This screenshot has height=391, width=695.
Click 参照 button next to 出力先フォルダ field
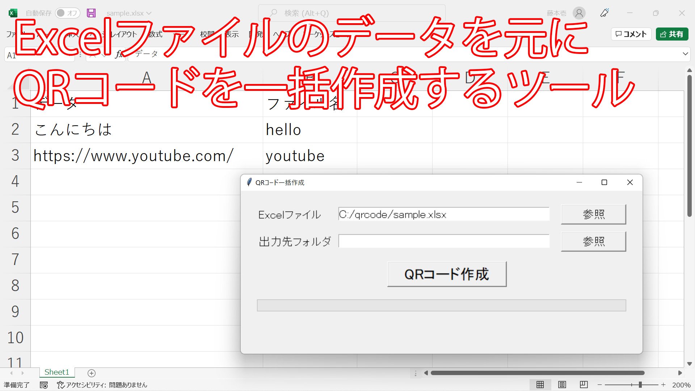594,241
